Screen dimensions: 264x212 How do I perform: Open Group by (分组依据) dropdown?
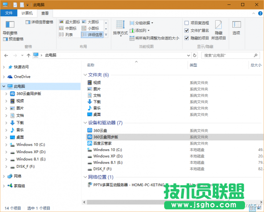tap(141, 23)
